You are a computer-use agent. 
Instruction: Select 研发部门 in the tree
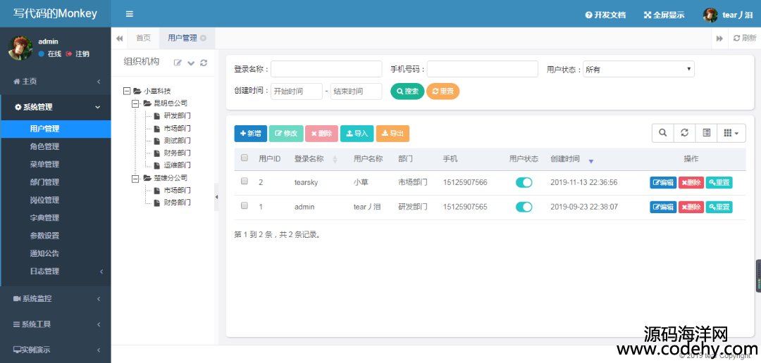177,116
